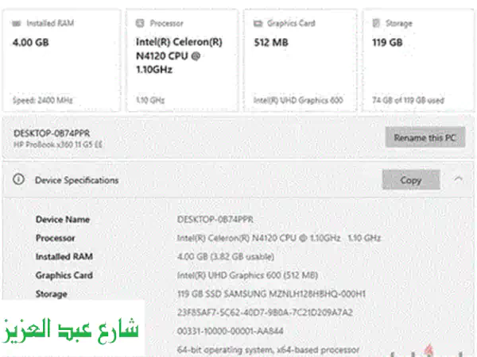The image size is (477, 357).
Task: Click the Speed: 2400 MHz label
Action: coord(44,101)
